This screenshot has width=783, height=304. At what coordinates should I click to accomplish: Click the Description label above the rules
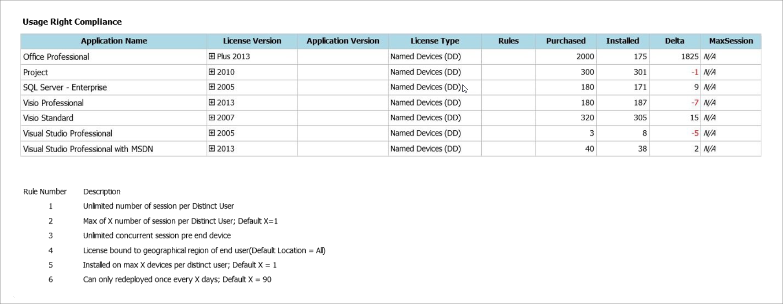pos(102,191)
